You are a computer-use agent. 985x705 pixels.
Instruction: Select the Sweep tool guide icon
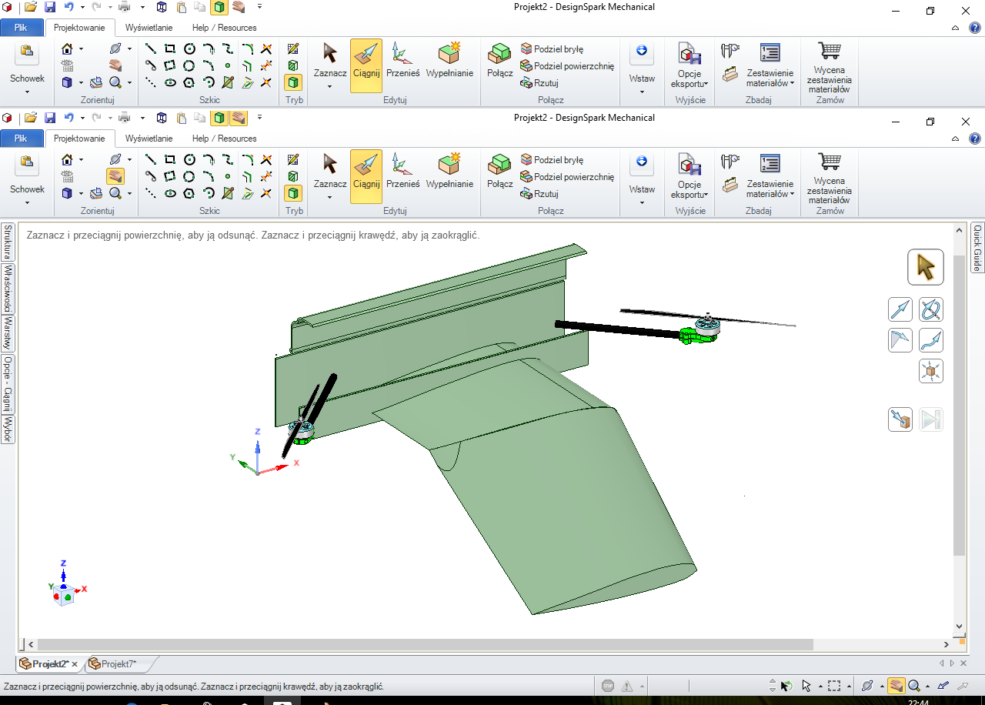(x=931, y=340)
